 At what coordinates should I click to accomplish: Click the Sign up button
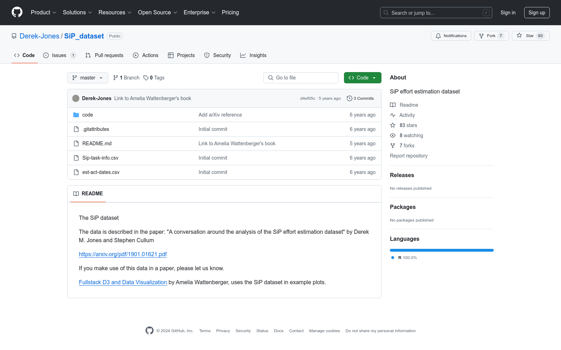(x=537, y=13)
